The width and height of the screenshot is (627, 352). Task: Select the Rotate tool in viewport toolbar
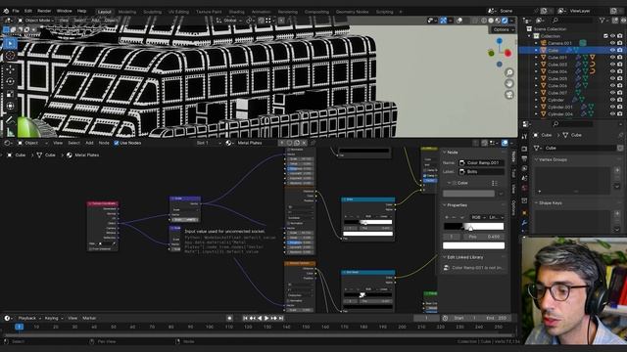click(x=11, y=81)
